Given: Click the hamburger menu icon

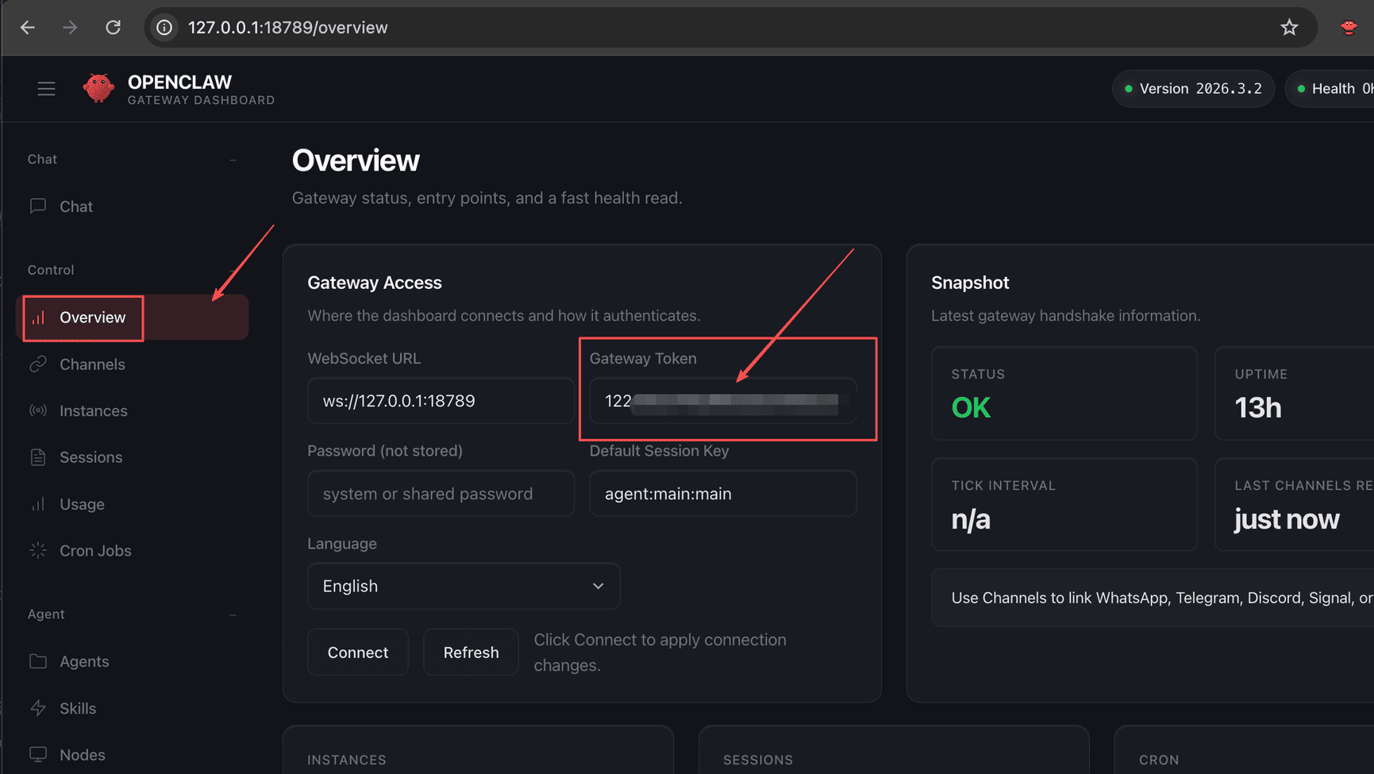Looking at the screenshot, I should [x=46, y=89].
